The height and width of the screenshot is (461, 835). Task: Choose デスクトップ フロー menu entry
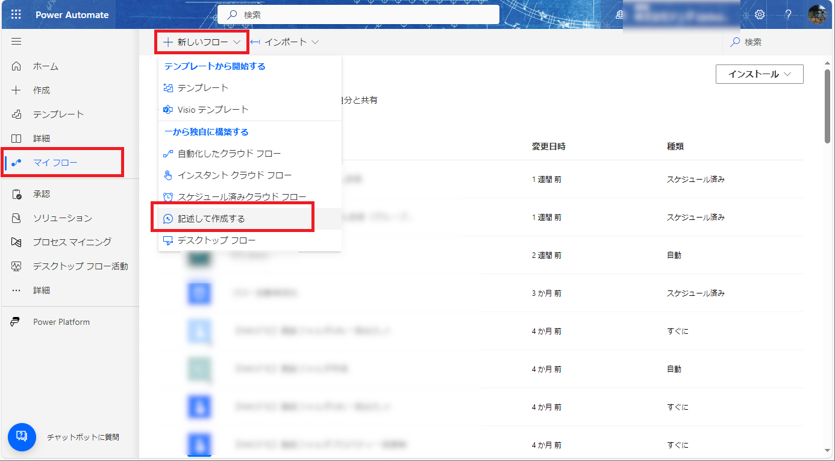250,240
